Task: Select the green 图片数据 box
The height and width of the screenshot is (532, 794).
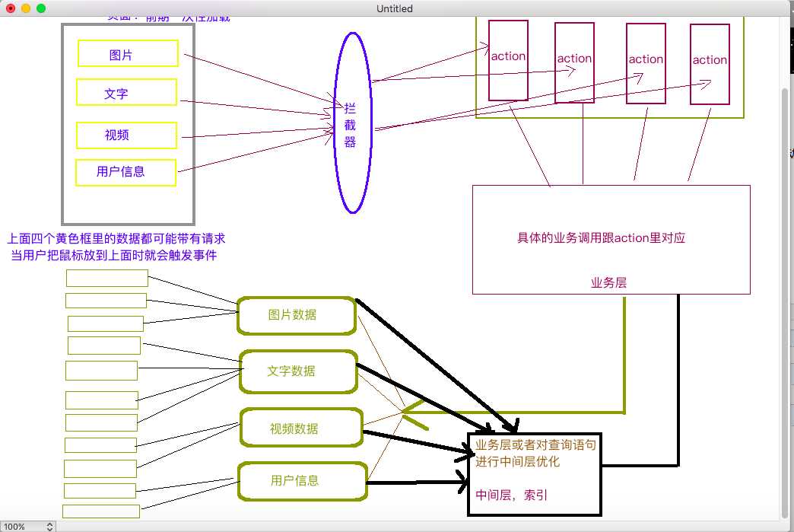Action: coord(297,316)
